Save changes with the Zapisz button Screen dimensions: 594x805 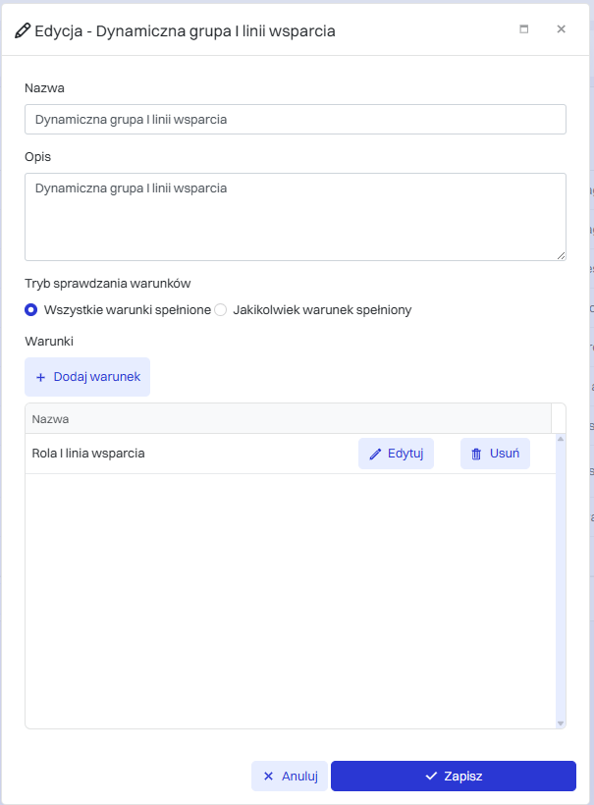(454, 776)
